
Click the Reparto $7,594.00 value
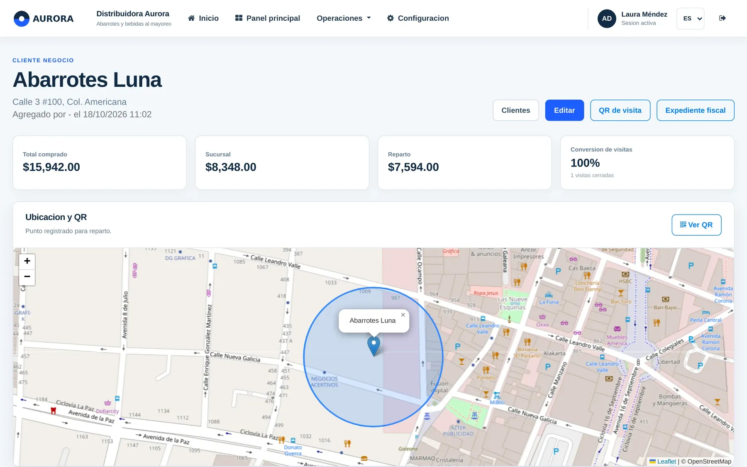(x=413, y=167)
